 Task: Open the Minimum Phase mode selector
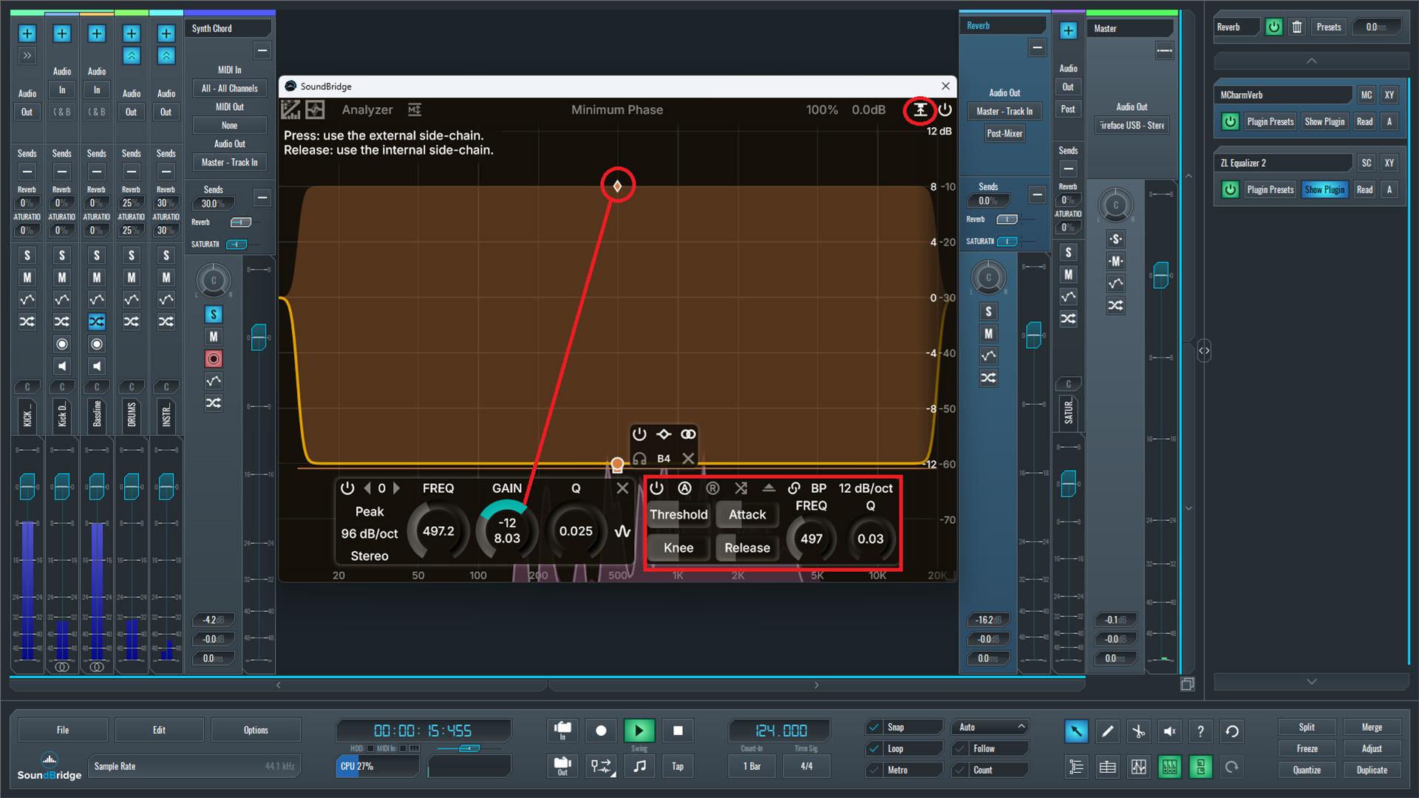coord(617,110)
